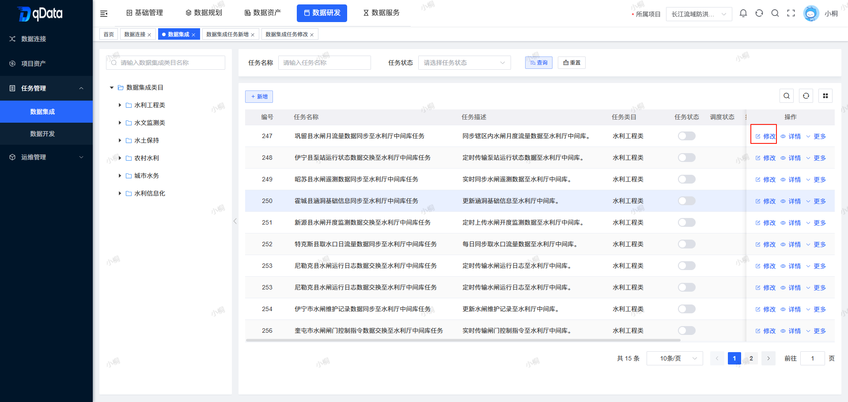The width and height of the screenshot is (848, 402).
Task: Toggle status switch for task 248
Action: coord(687,158)
